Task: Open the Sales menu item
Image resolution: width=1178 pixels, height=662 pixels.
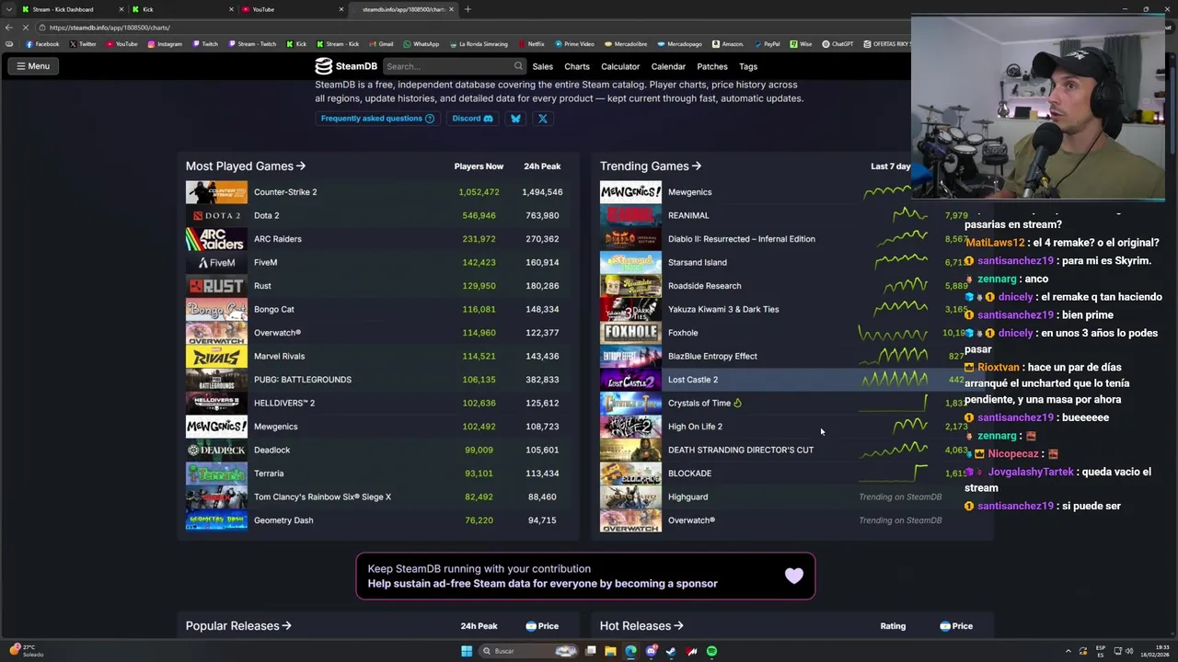Action: (542, 66)
